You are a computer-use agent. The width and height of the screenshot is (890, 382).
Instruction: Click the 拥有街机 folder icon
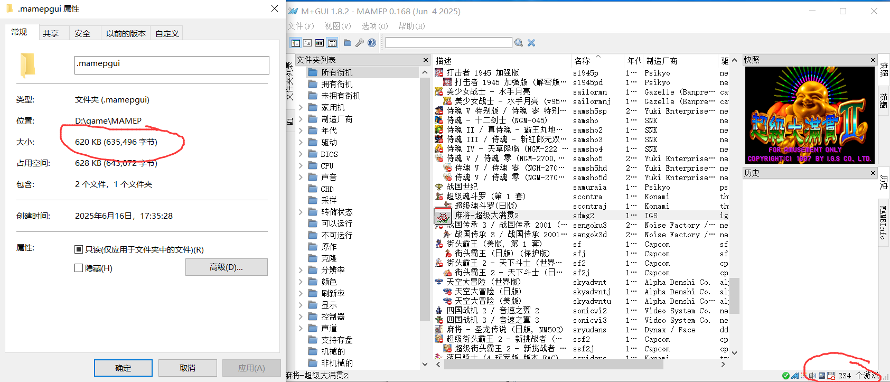(313, 84)
